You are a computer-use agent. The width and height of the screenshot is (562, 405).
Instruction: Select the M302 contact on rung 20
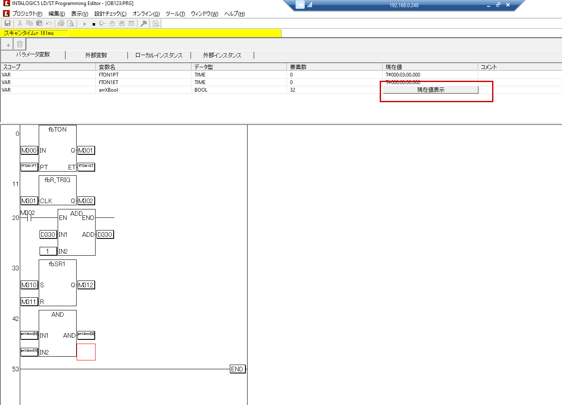(28, 217)
